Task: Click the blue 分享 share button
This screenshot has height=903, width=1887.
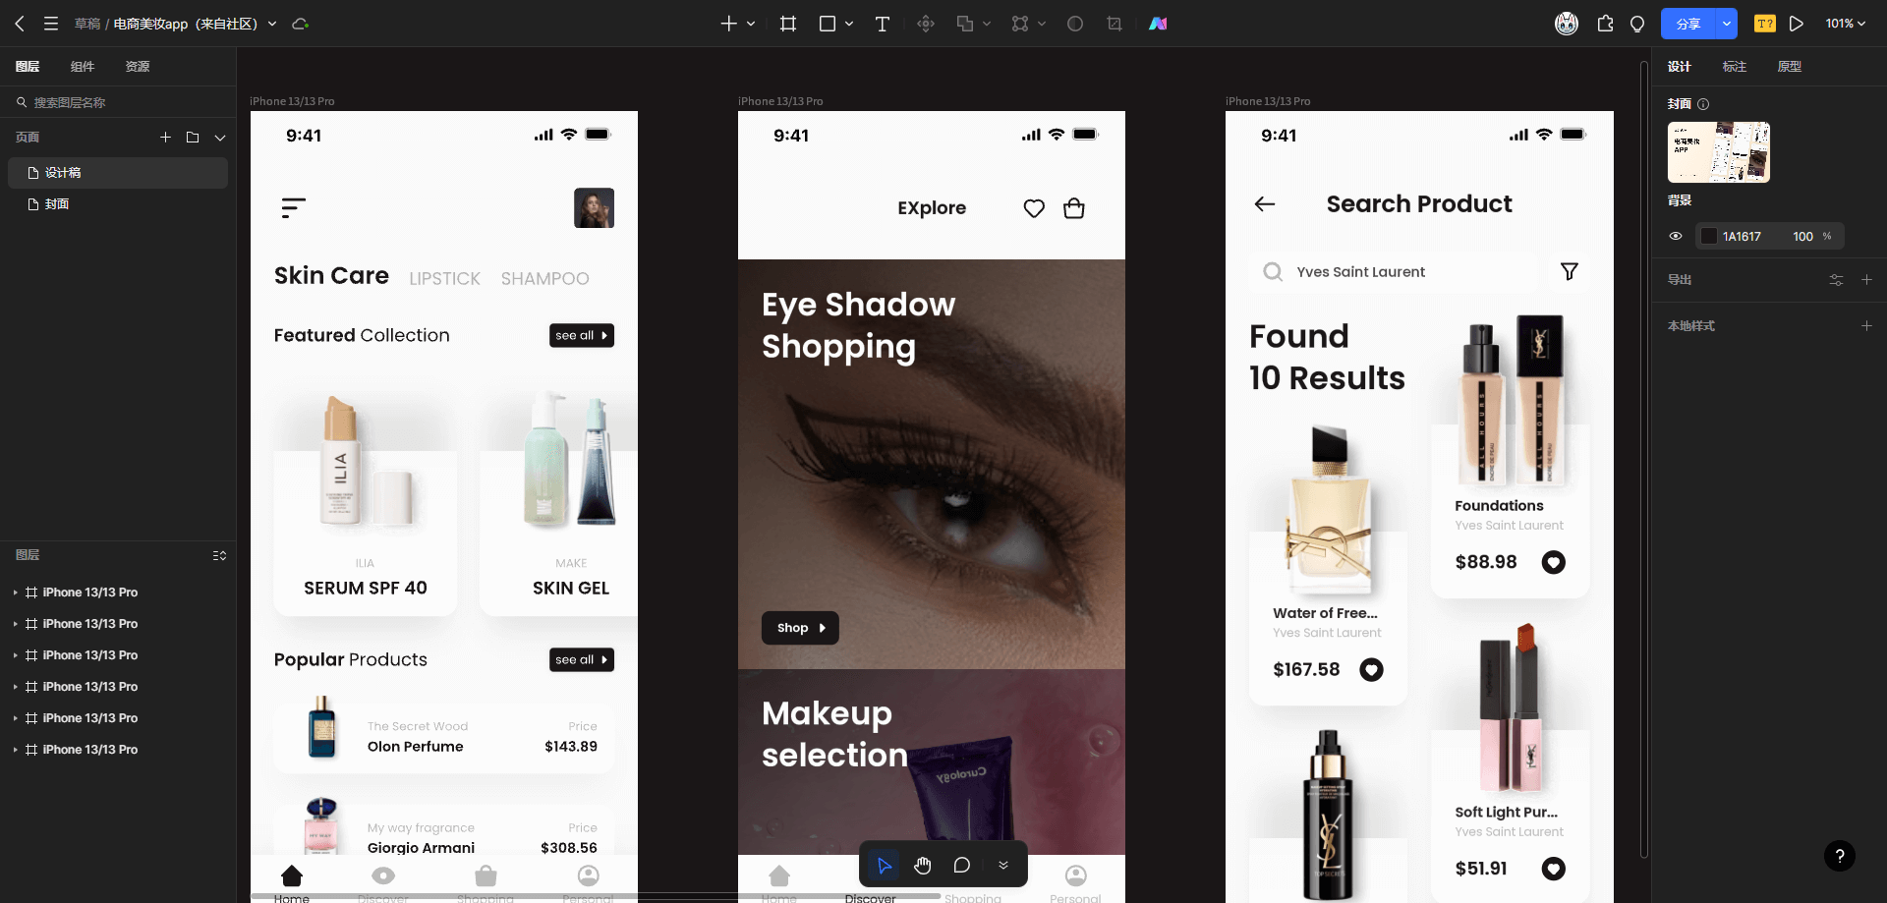Action: (1688, 24)
